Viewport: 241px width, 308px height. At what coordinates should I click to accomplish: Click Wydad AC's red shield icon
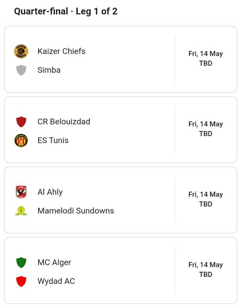[x=21, y=281]
